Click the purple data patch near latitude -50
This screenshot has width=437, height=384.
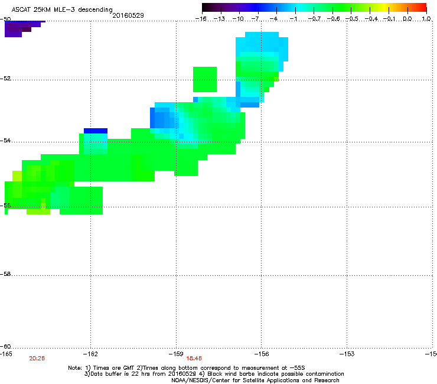click(x=21, y=28)
